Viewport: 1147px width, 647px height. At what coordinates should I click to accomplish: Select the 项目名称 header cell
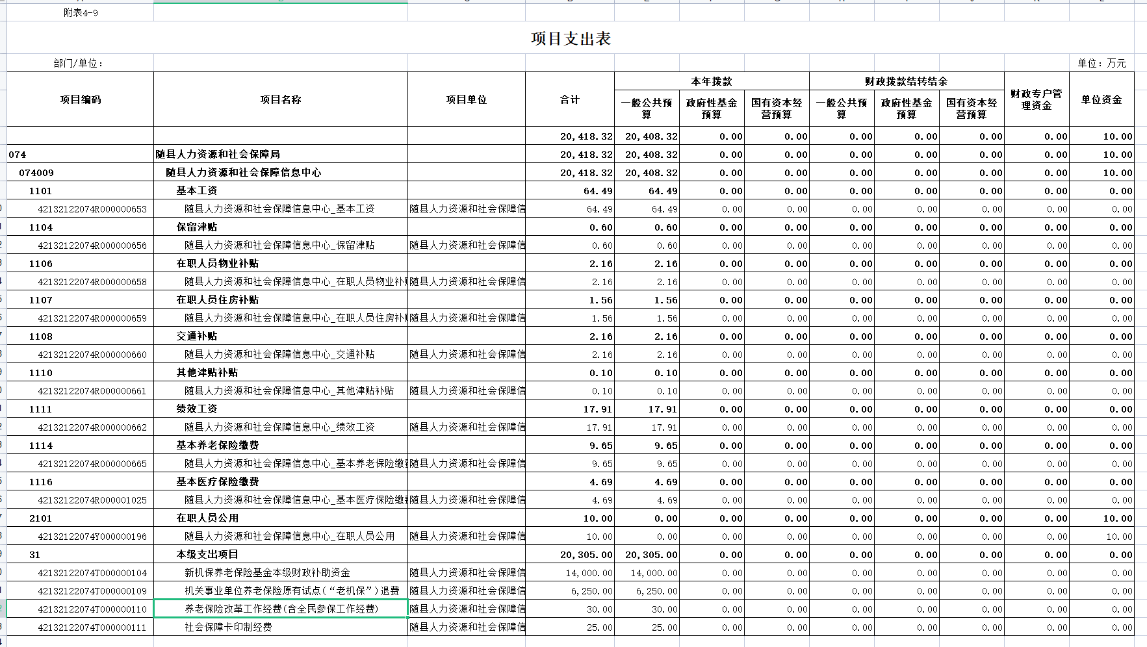[281, 99]
